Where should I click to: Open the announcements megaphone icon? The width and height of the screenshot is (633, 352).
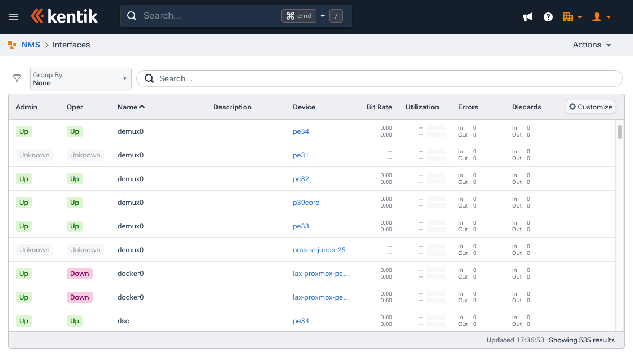point(527,17)
